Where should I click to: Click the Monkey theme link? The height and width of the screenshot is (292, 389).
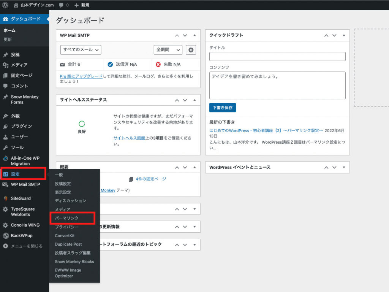[108, 190]
